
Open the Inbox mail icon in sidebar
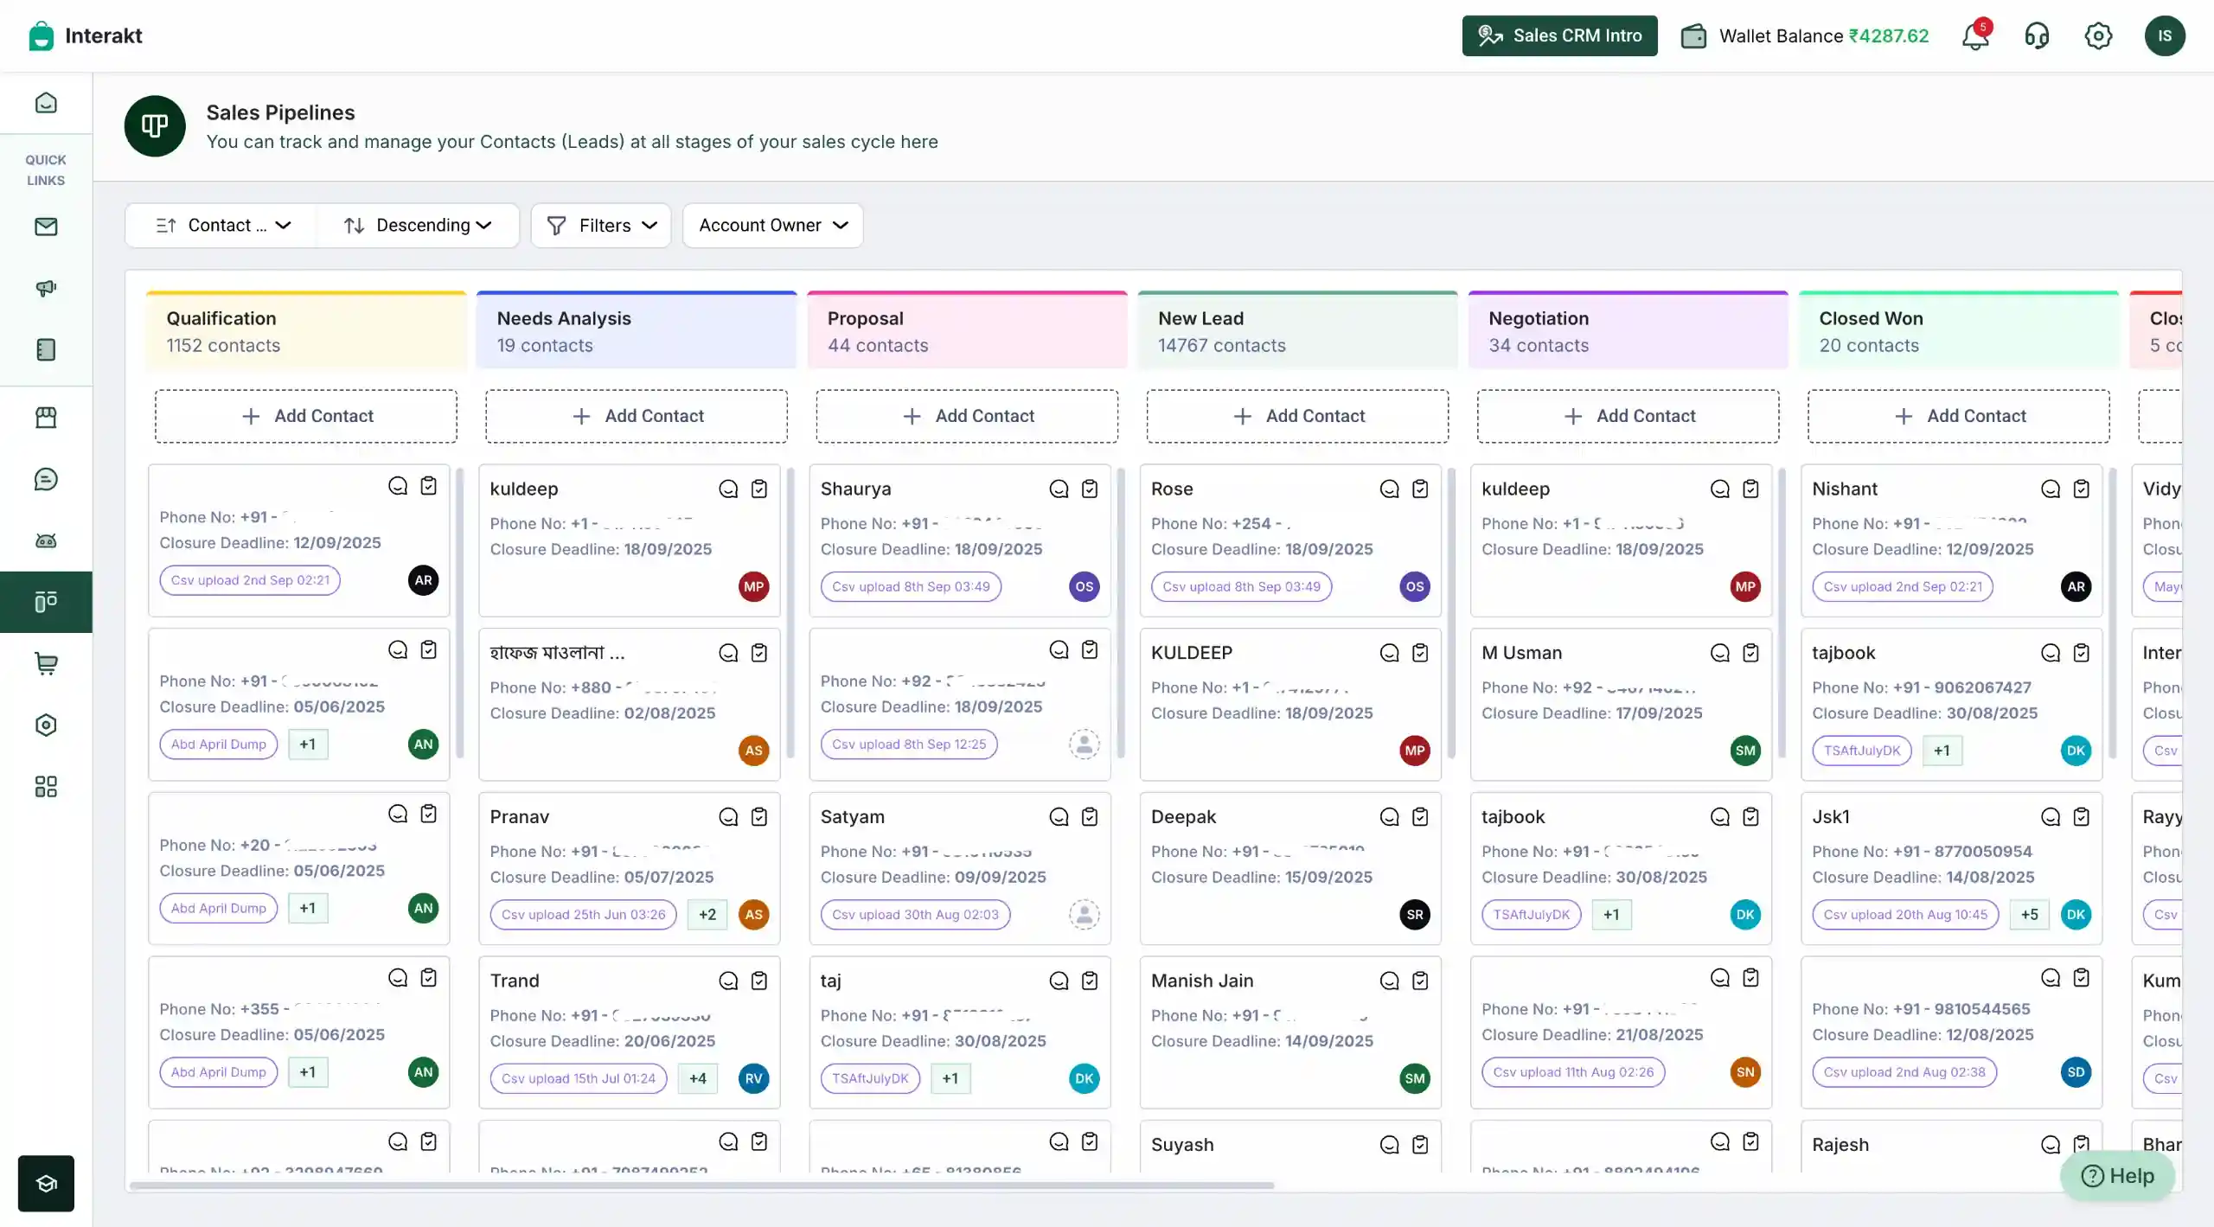[46, 227]
